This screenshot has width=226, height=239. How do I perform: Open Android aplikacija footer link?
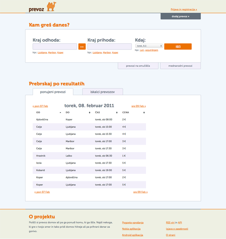click(x=133, y=235)
